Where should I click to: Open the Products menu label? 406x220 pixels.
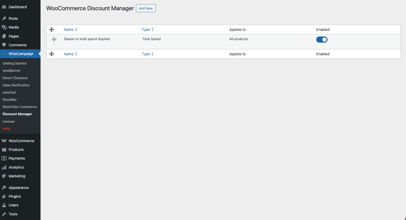[x=16, y=150]
